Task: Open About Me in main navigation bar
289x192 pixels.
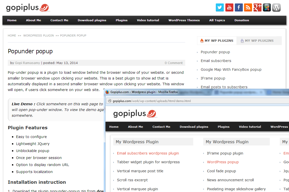Action: pos(33,20)
